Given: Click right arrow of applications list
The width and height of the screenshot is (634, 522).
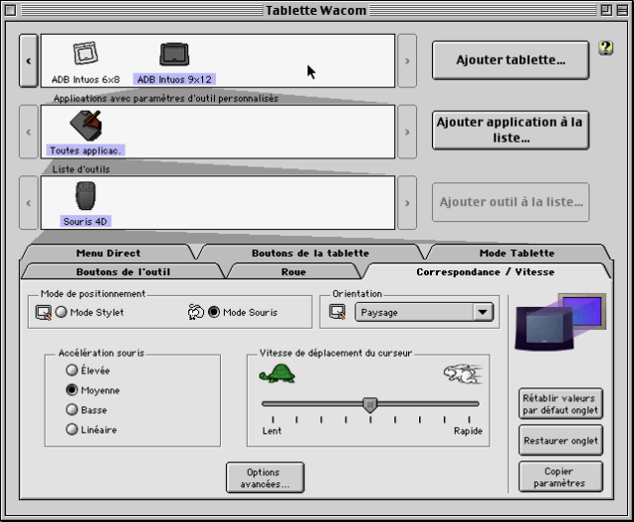Looking at the screenshot, I should tap(407, 132).
